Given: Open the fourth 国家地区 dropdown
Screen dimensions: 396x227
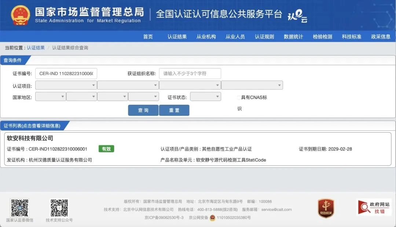Looking at the screenshot, I should coord(143,97).
